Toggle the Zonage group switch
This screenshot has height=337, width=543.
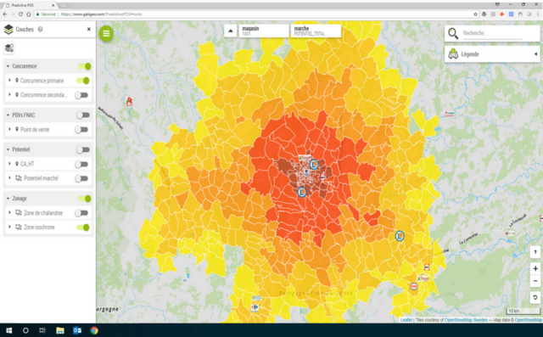tap(85, 199)
